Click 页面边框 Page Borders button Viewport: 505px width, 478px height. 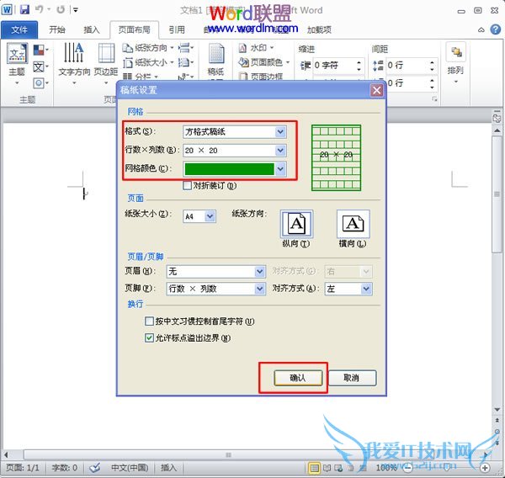pos(261,77)
